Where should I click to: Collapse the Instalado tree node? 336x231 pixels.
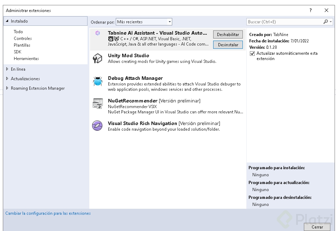7,21
